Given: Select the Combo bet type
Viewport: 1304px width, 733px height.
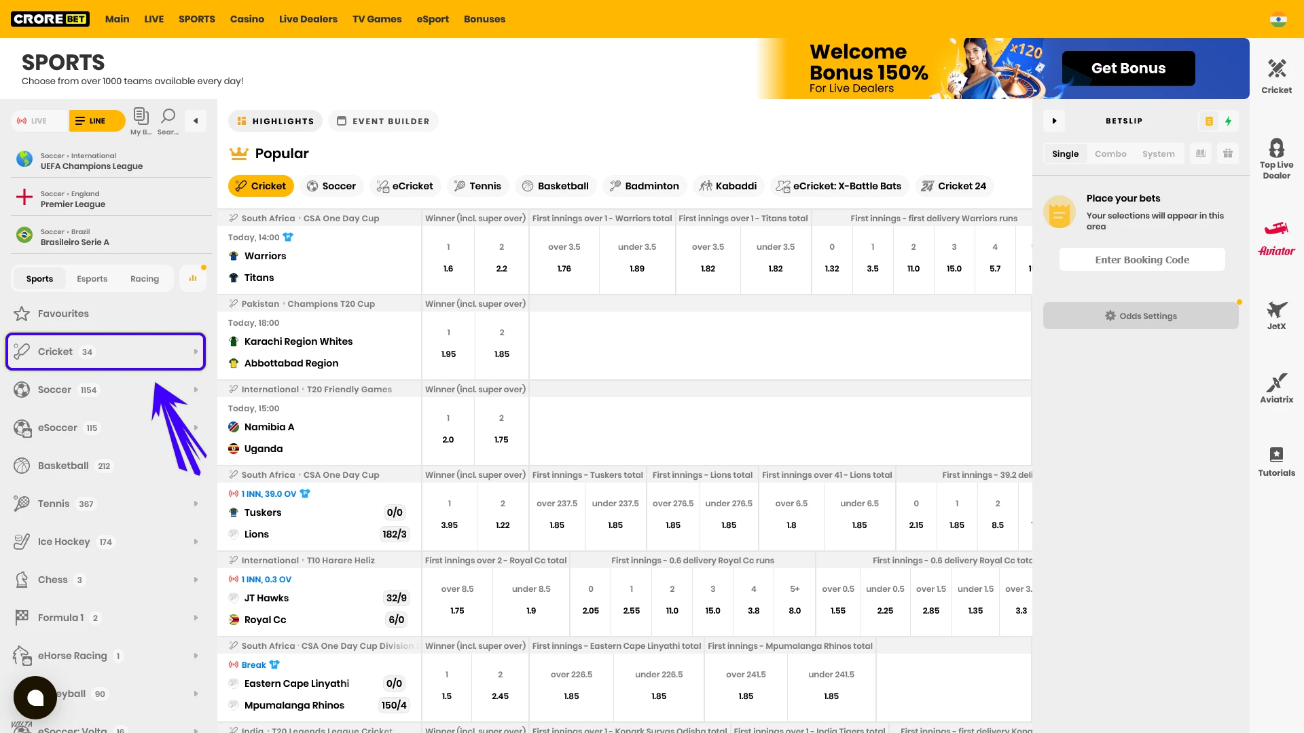Looking at the screenshot, I should [1110, 153].
